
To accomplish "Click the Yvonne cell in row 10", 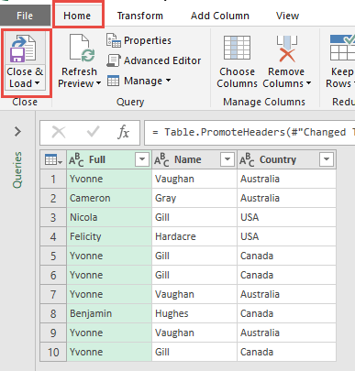I will 109,352.
